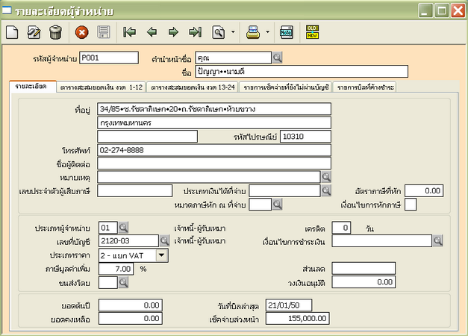
Task: Expand the search tool dropdown arrow
Action: pyautogui.click(x=233, y=33)
